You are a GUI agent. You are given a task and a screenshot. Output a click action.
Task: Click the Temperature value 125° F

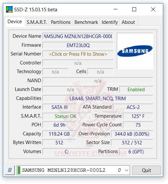(138, 116)
